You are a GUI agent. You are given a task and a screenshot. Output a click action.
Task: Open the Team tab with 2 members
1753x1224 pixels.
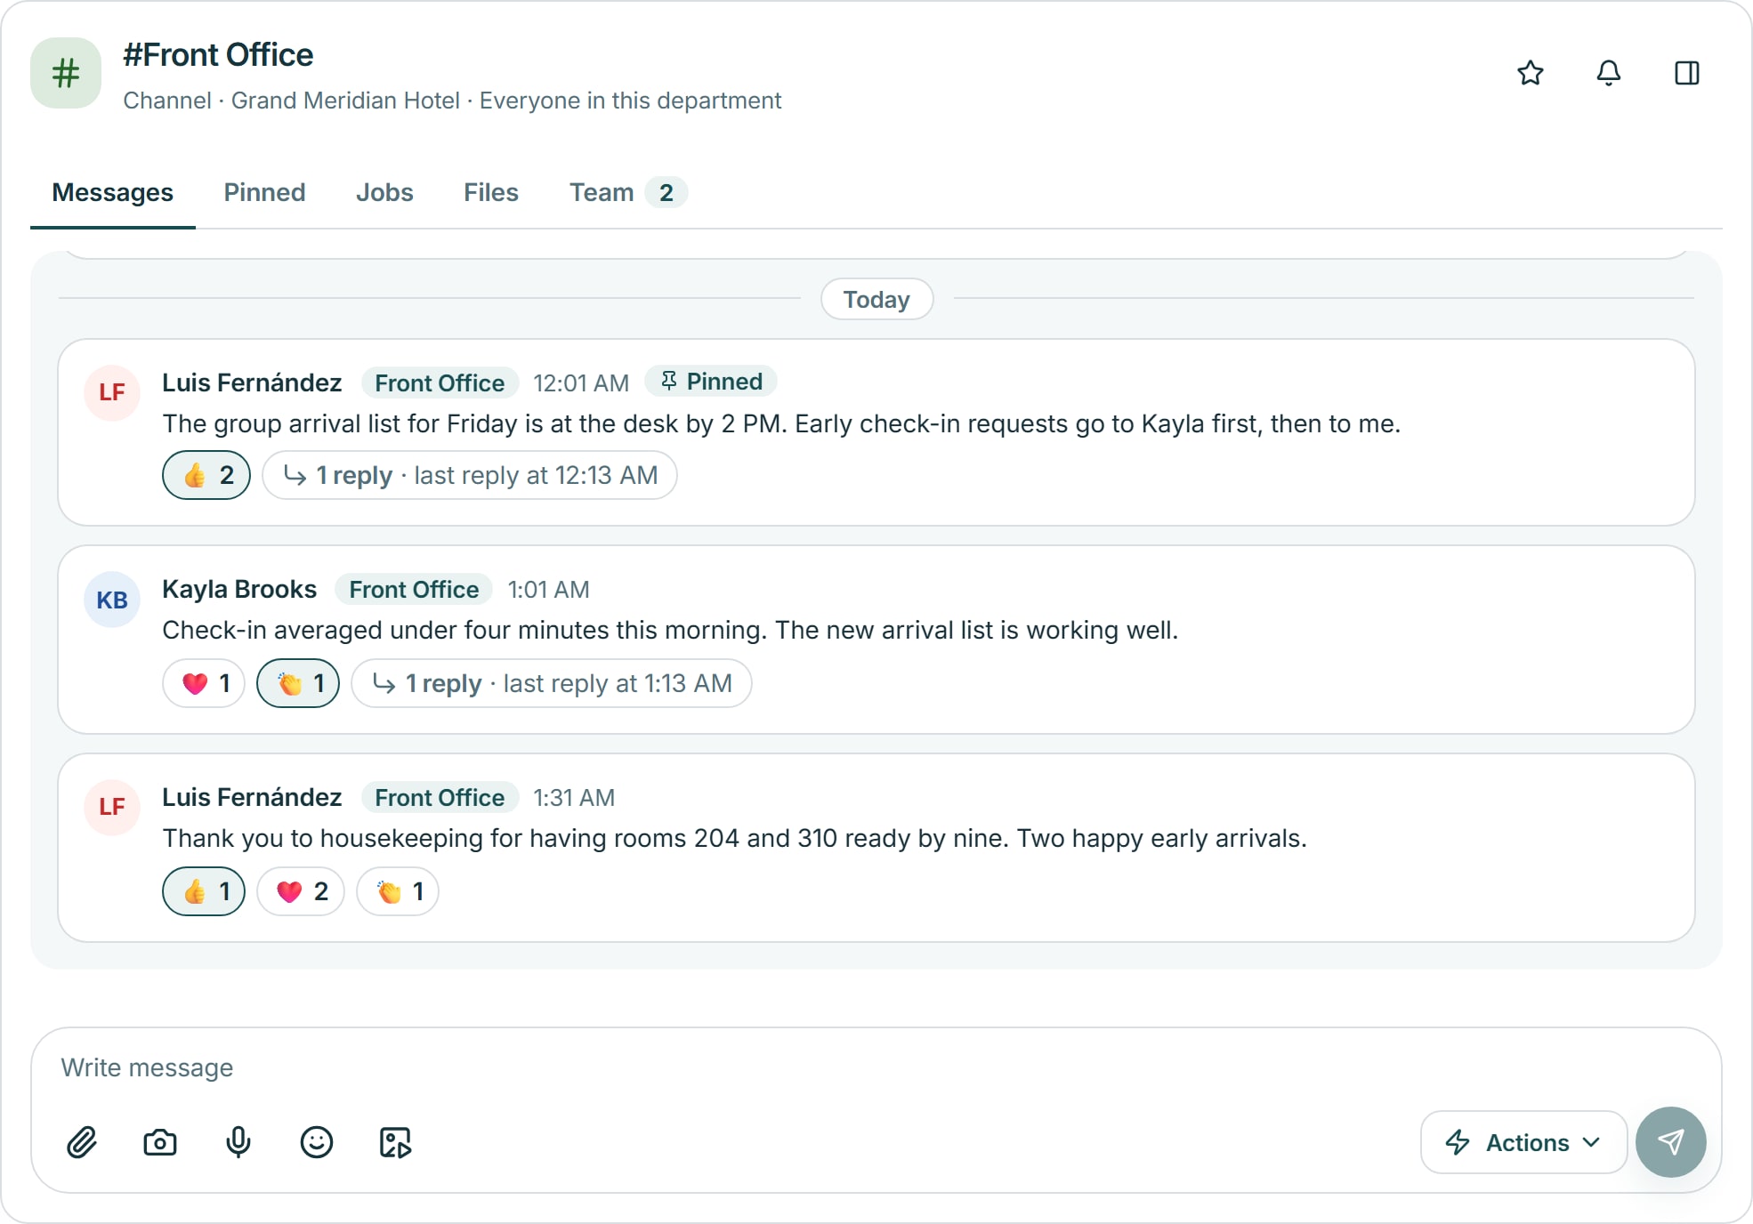(x=628, y=192)
